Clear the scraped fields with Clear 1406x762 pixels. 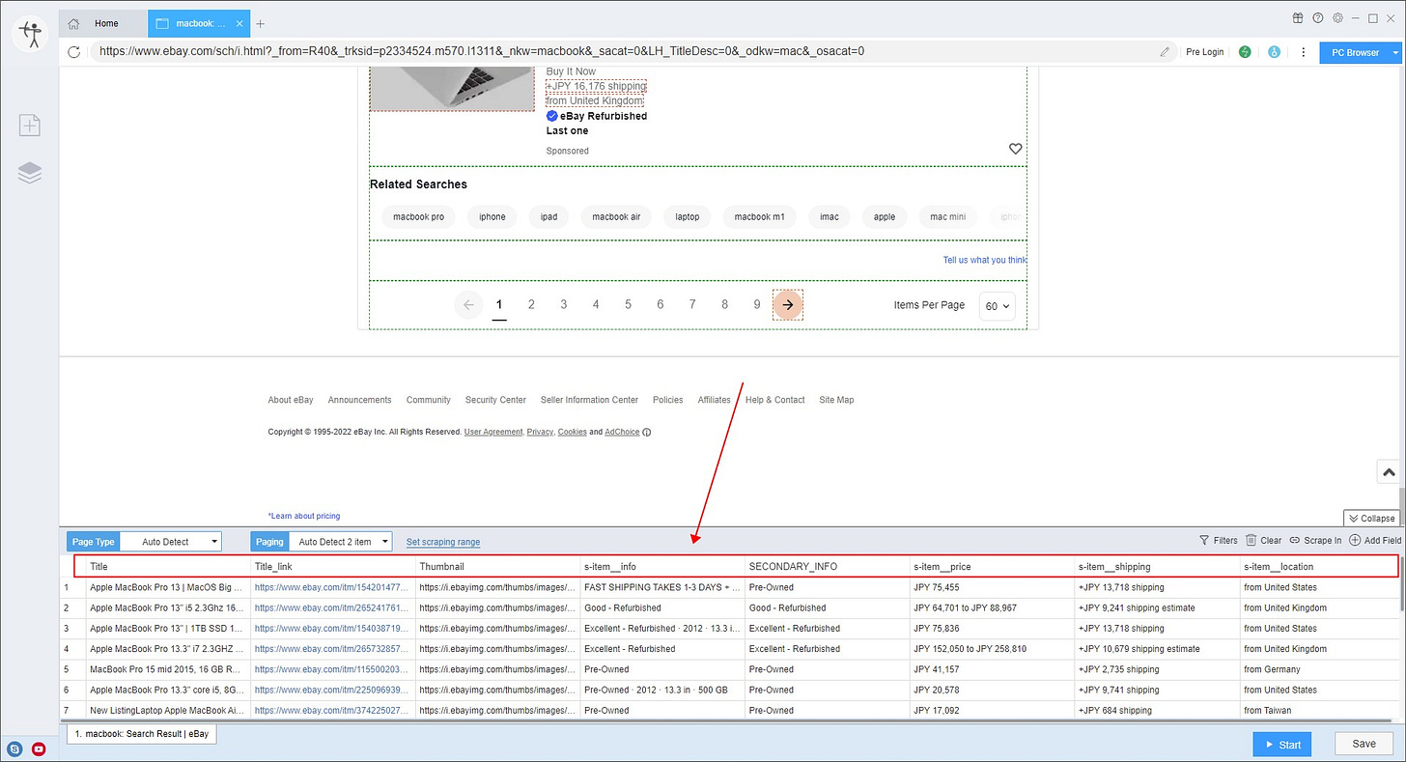[x=1263, y=541]
